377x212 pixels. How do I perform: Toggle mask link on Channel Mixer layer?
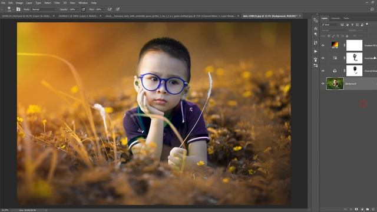(344, 71)
